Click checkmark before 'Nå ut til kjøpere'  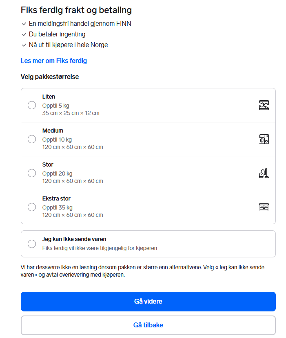click(x=24, y=45)
